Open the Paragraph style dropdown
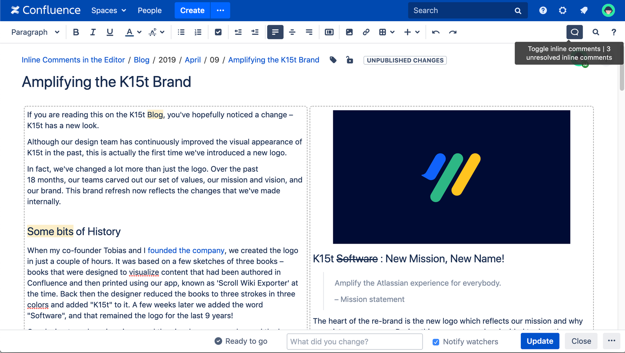The height and width of the screenshot is (353, 625). pyautogui.click(x=35, y=32)
